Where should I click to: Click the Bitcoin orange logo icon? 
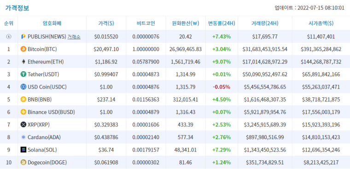click(x=23, y=49)
